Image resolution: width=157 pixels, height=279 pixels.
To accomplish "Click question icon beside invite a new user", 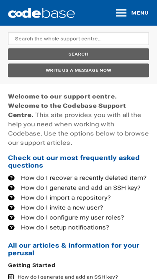I will [11, 207].
